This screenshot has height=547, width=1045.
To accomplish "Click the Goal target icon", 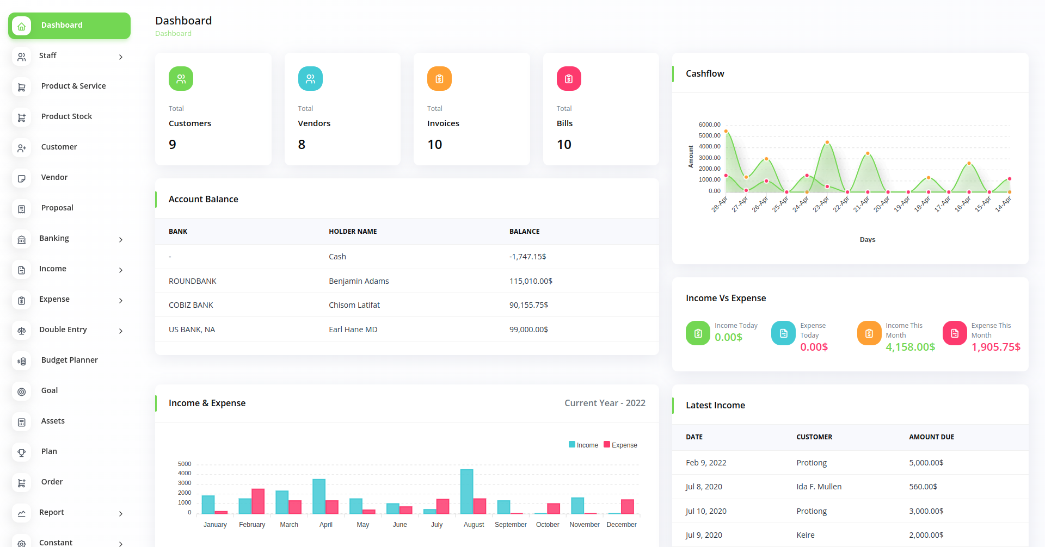I will pyautogui.click(x=22, y=391).
